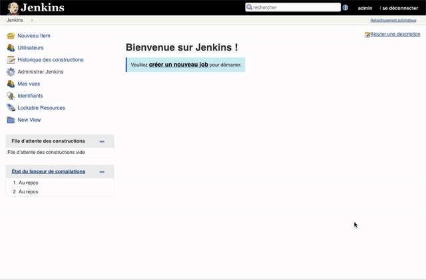Click the Utilisateurs icon

pos(11,47)
